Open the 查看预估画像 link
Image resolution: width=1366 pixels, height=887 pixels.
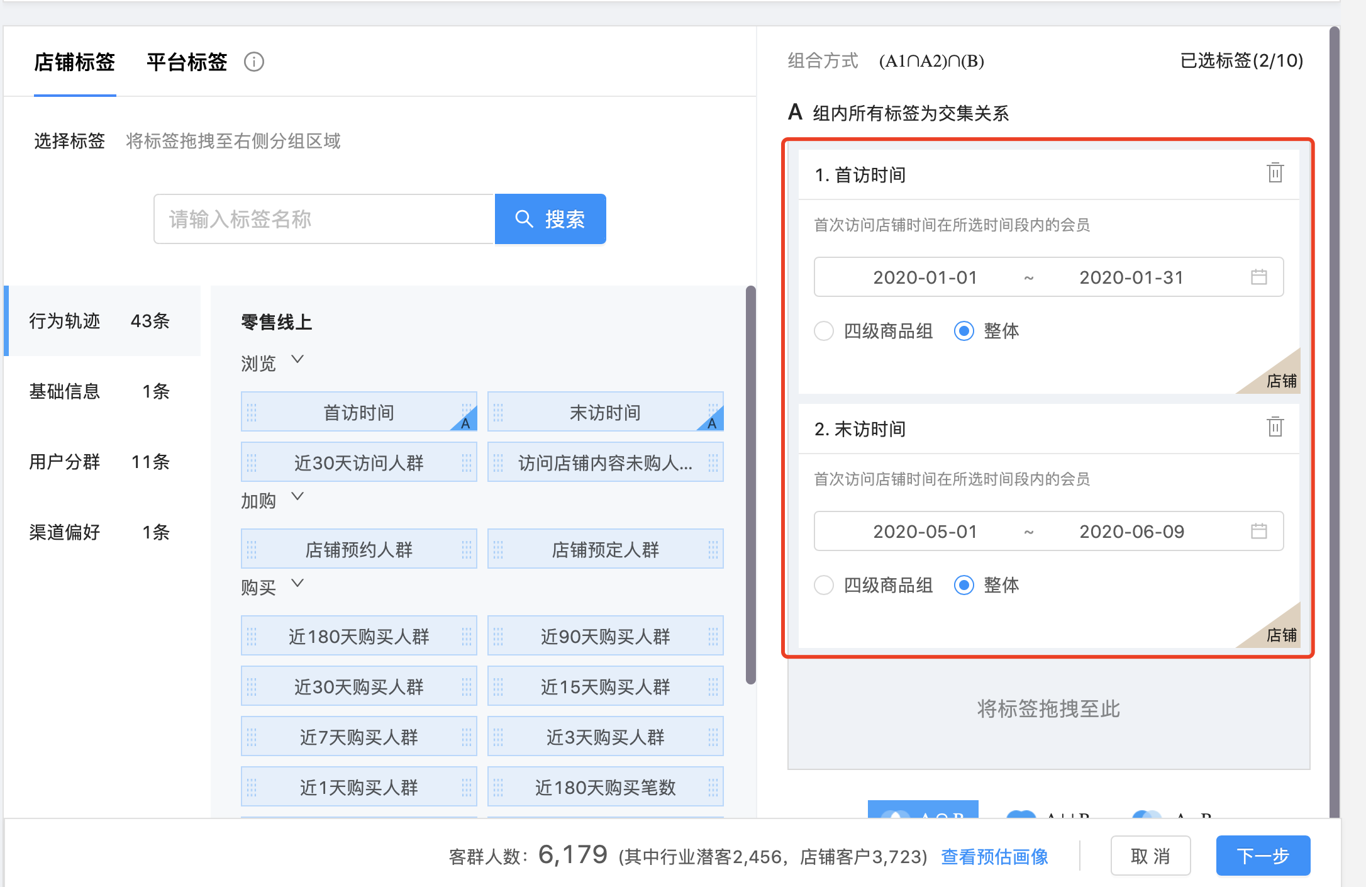[994, 856]
